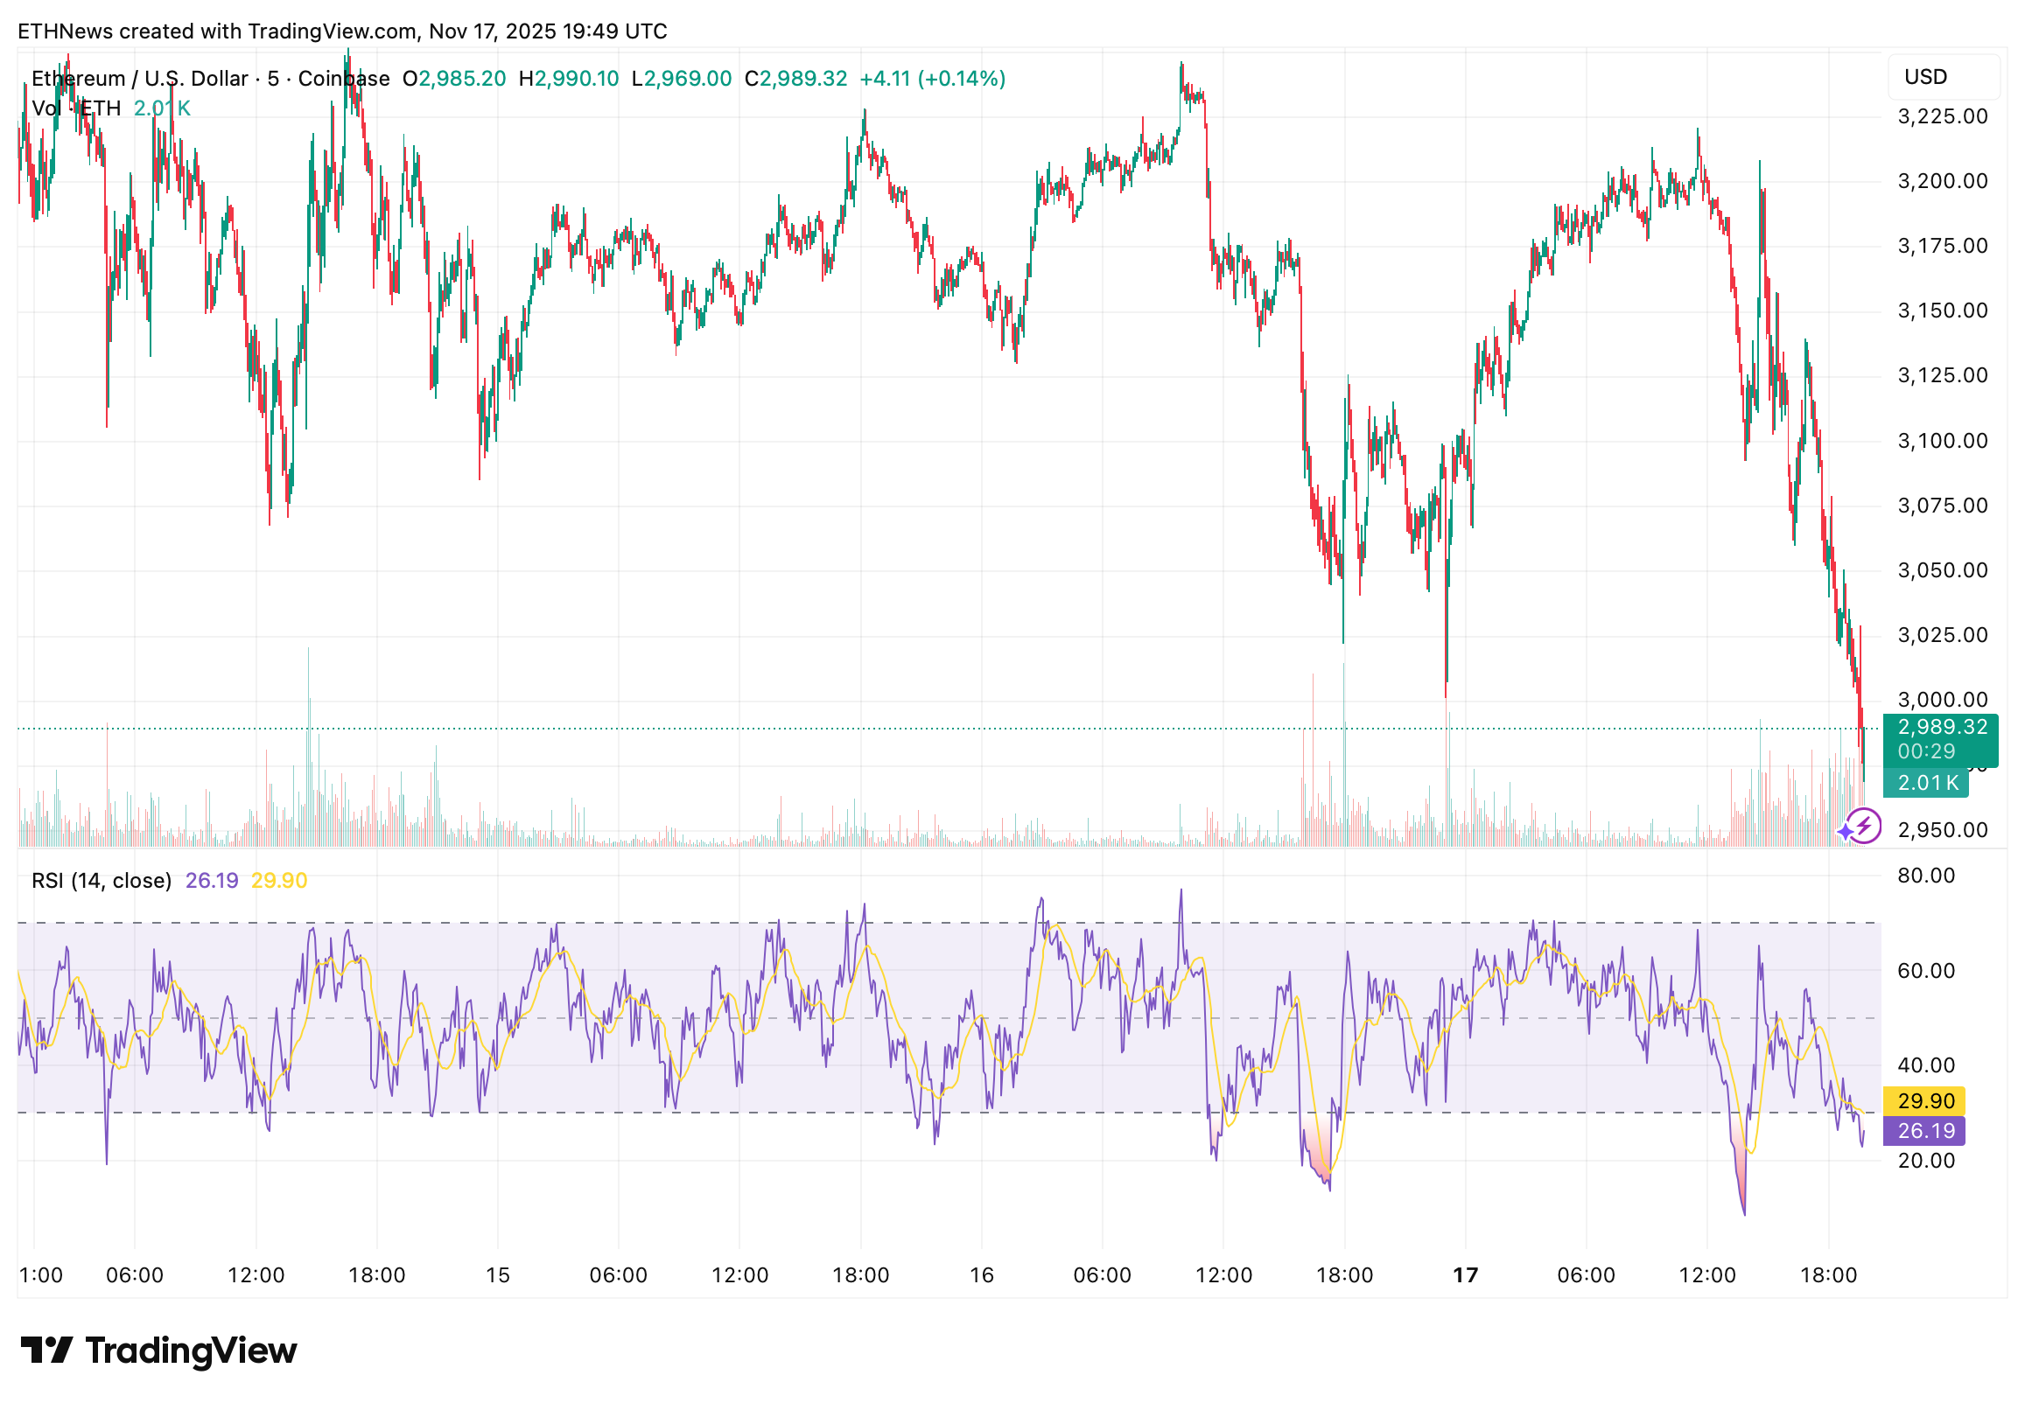This screenshot has width=2025, height=1403.
Task: Click the yellow 29.90 RSI-MA value tag
Action: 1924,1100
